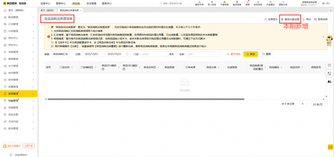Click the horizontal table scrollbar
Viewport: 334px width, 157px height.
pos(145,99)
